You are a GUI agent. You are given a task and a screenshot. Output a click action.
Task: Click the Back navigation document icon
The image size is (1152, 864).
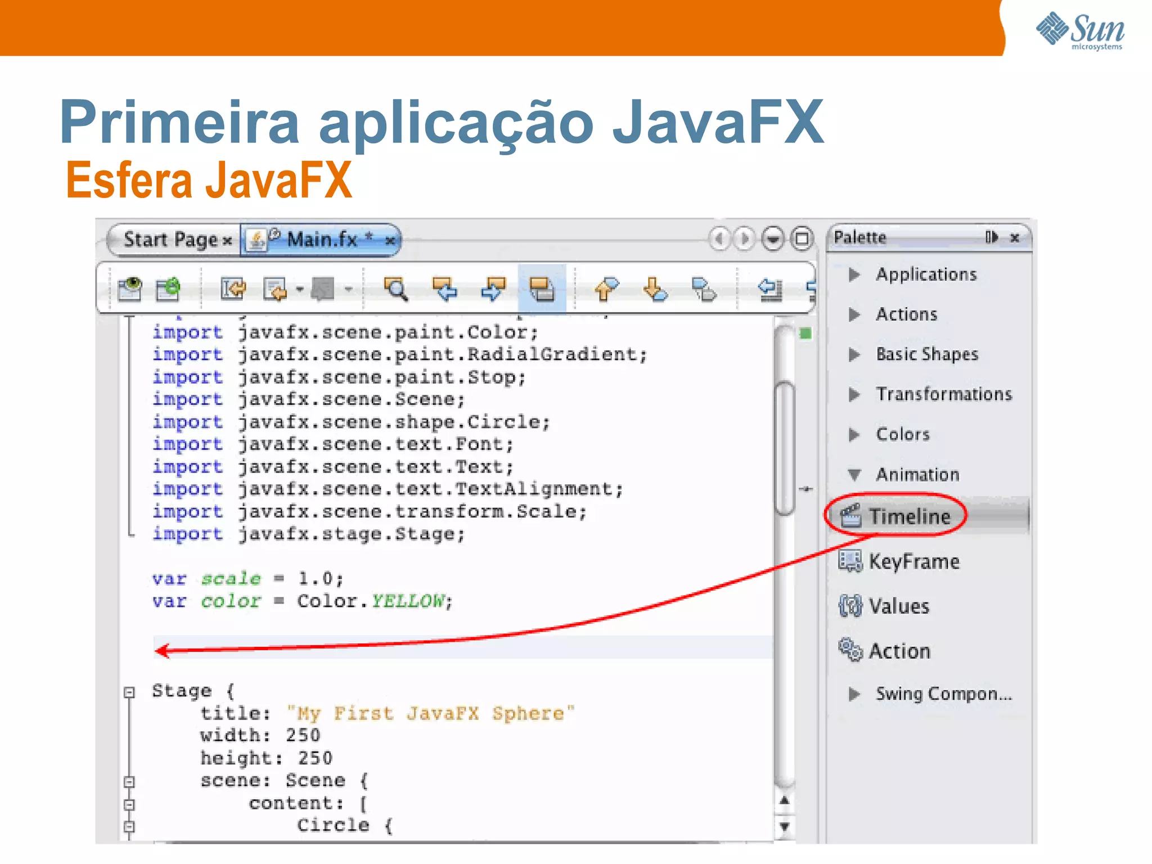coord(275,290)
